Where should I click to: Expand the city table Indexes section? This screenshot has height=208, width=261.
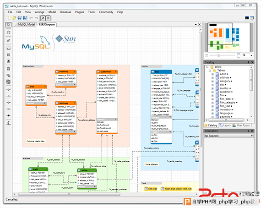tap(44, 103)
